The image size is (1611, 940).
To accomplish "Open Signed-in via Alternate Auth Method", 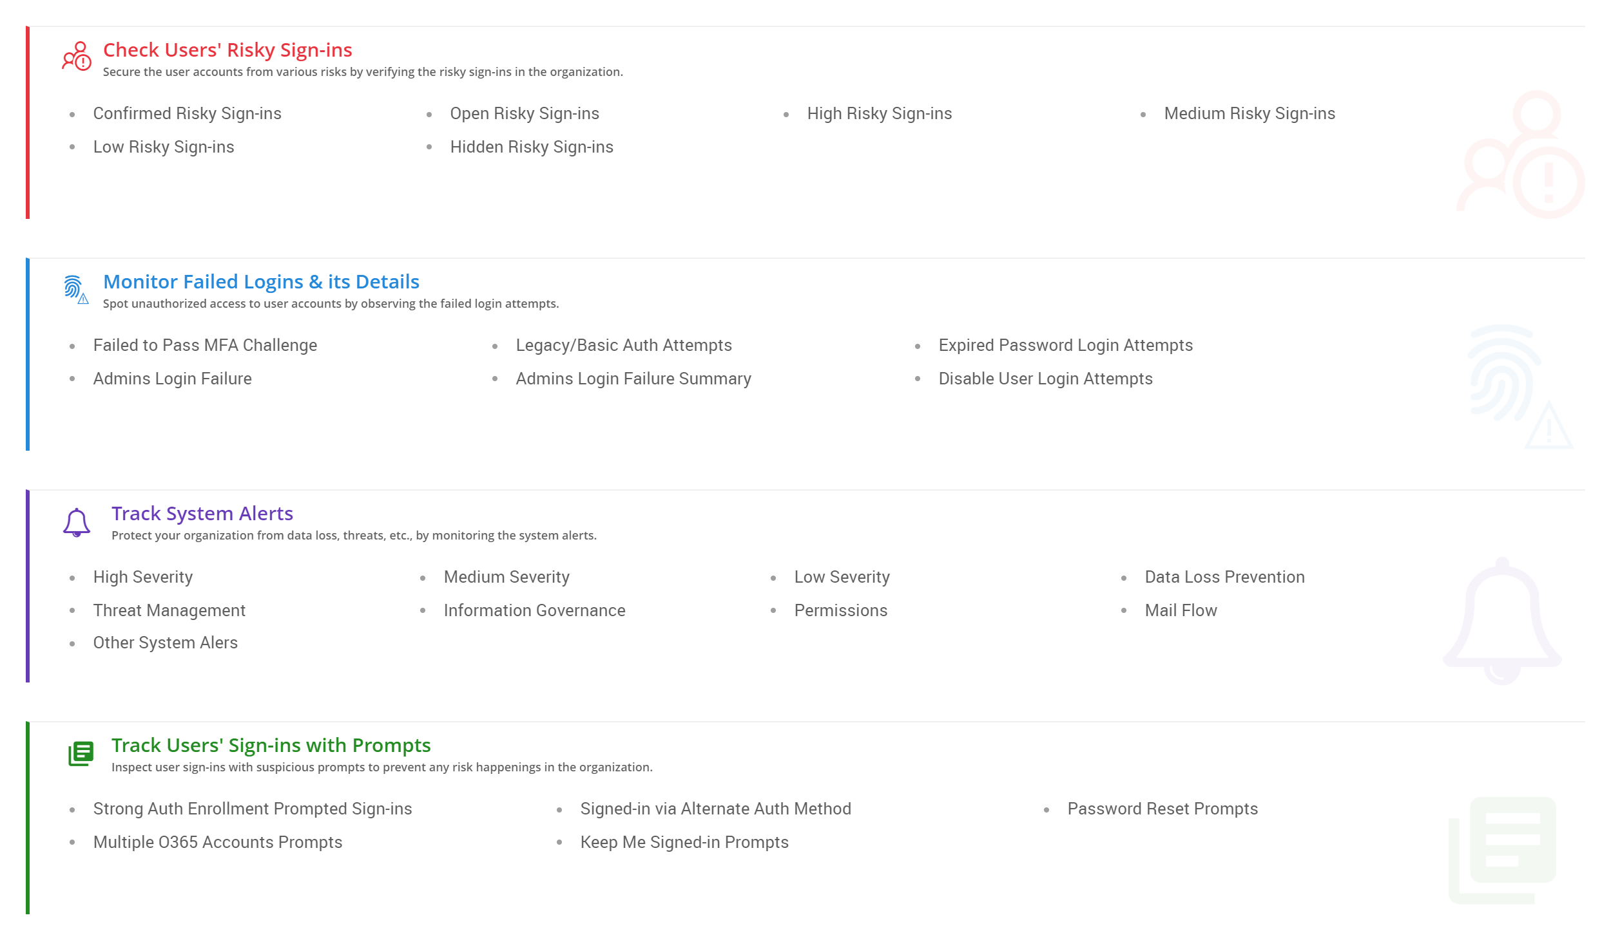I will click(x=715, y=809).
